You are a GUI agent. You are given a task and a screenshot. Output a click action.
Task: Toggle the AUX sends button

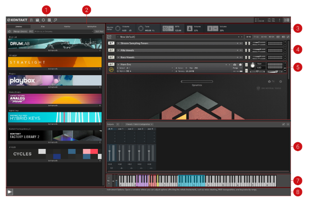coord(283,37)
